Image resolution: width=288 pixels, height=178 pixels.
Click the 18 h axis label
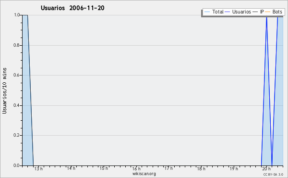click(201, 168)
